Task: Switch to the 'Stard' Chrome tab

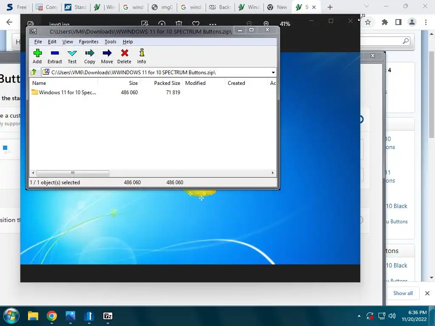Action: [x=76, y=7]
